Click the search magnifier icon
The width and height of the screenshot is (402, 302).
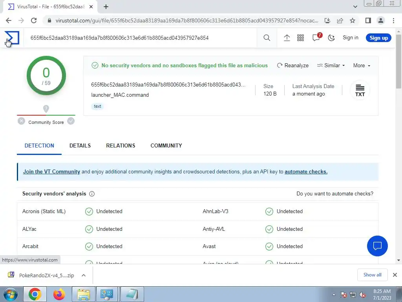[x=267, y=38]
